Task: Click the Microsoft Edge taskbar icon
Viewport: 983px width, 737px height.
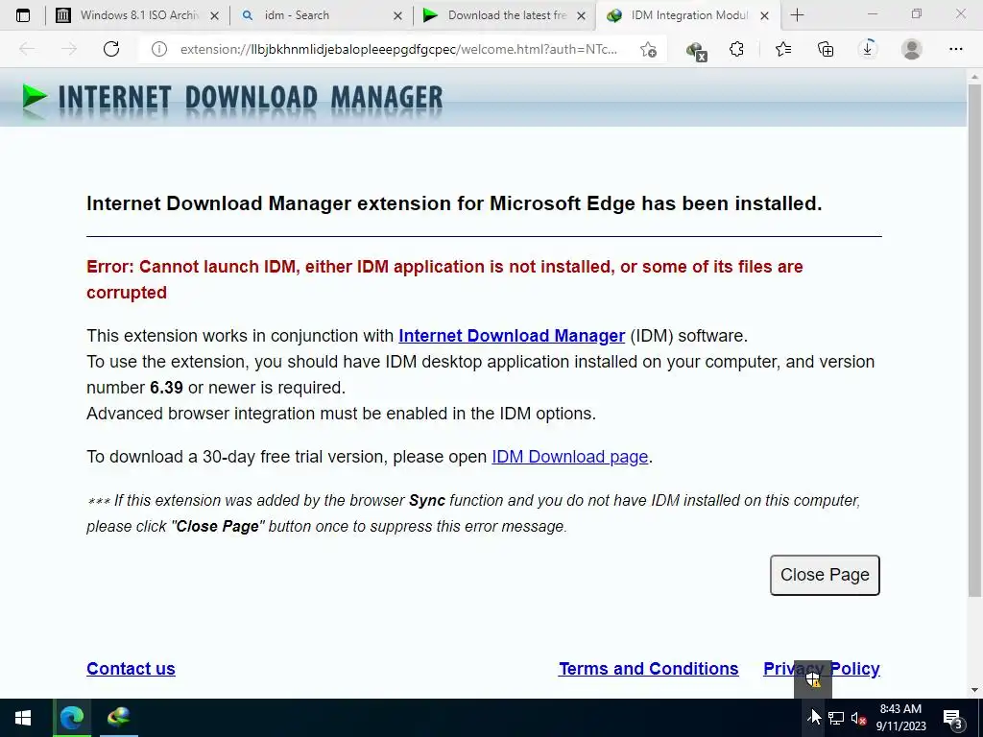Action: click(x=72, y=718)
